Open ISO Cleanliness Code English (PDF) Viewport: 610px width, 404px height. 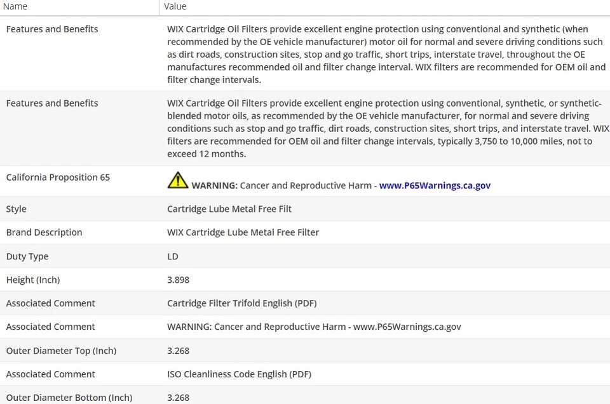point(239,375)
